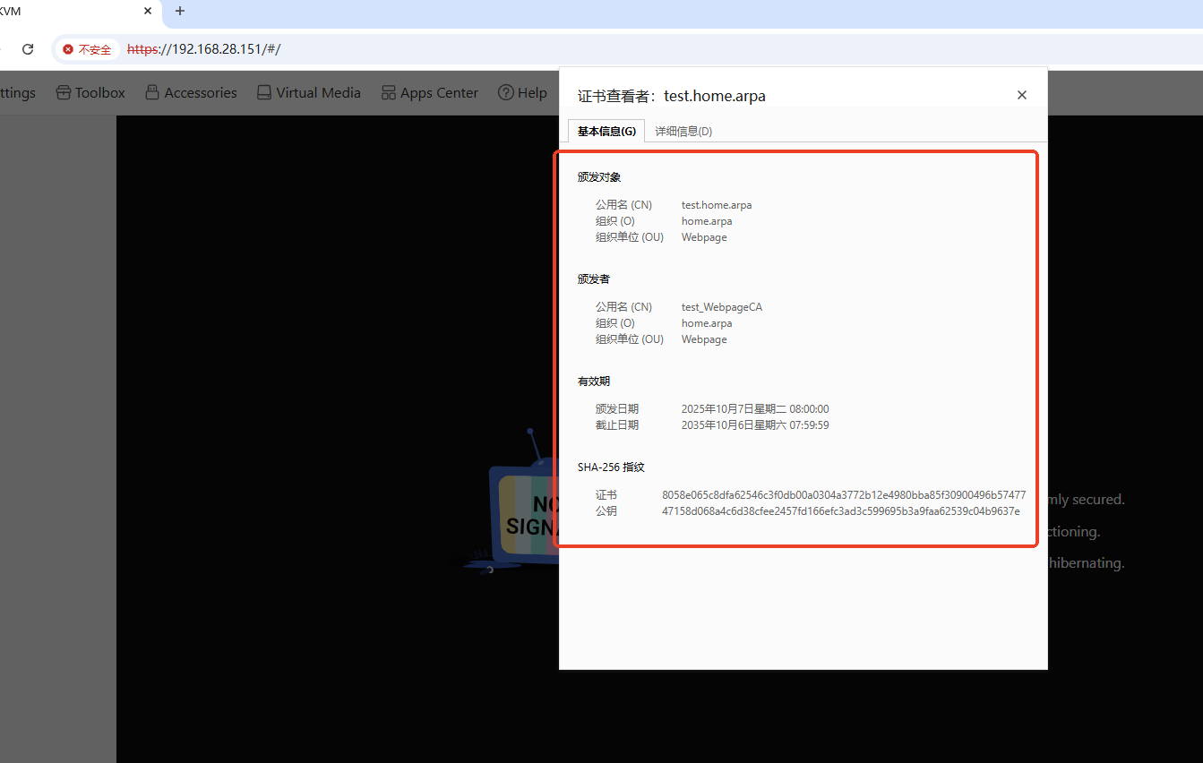Open the partially visible Settings menu

click(17, 92)
